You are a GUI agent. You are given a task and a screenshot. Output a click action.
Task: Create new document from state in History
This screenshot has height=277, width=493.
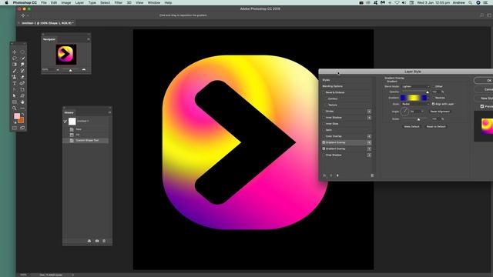point(89,241)
